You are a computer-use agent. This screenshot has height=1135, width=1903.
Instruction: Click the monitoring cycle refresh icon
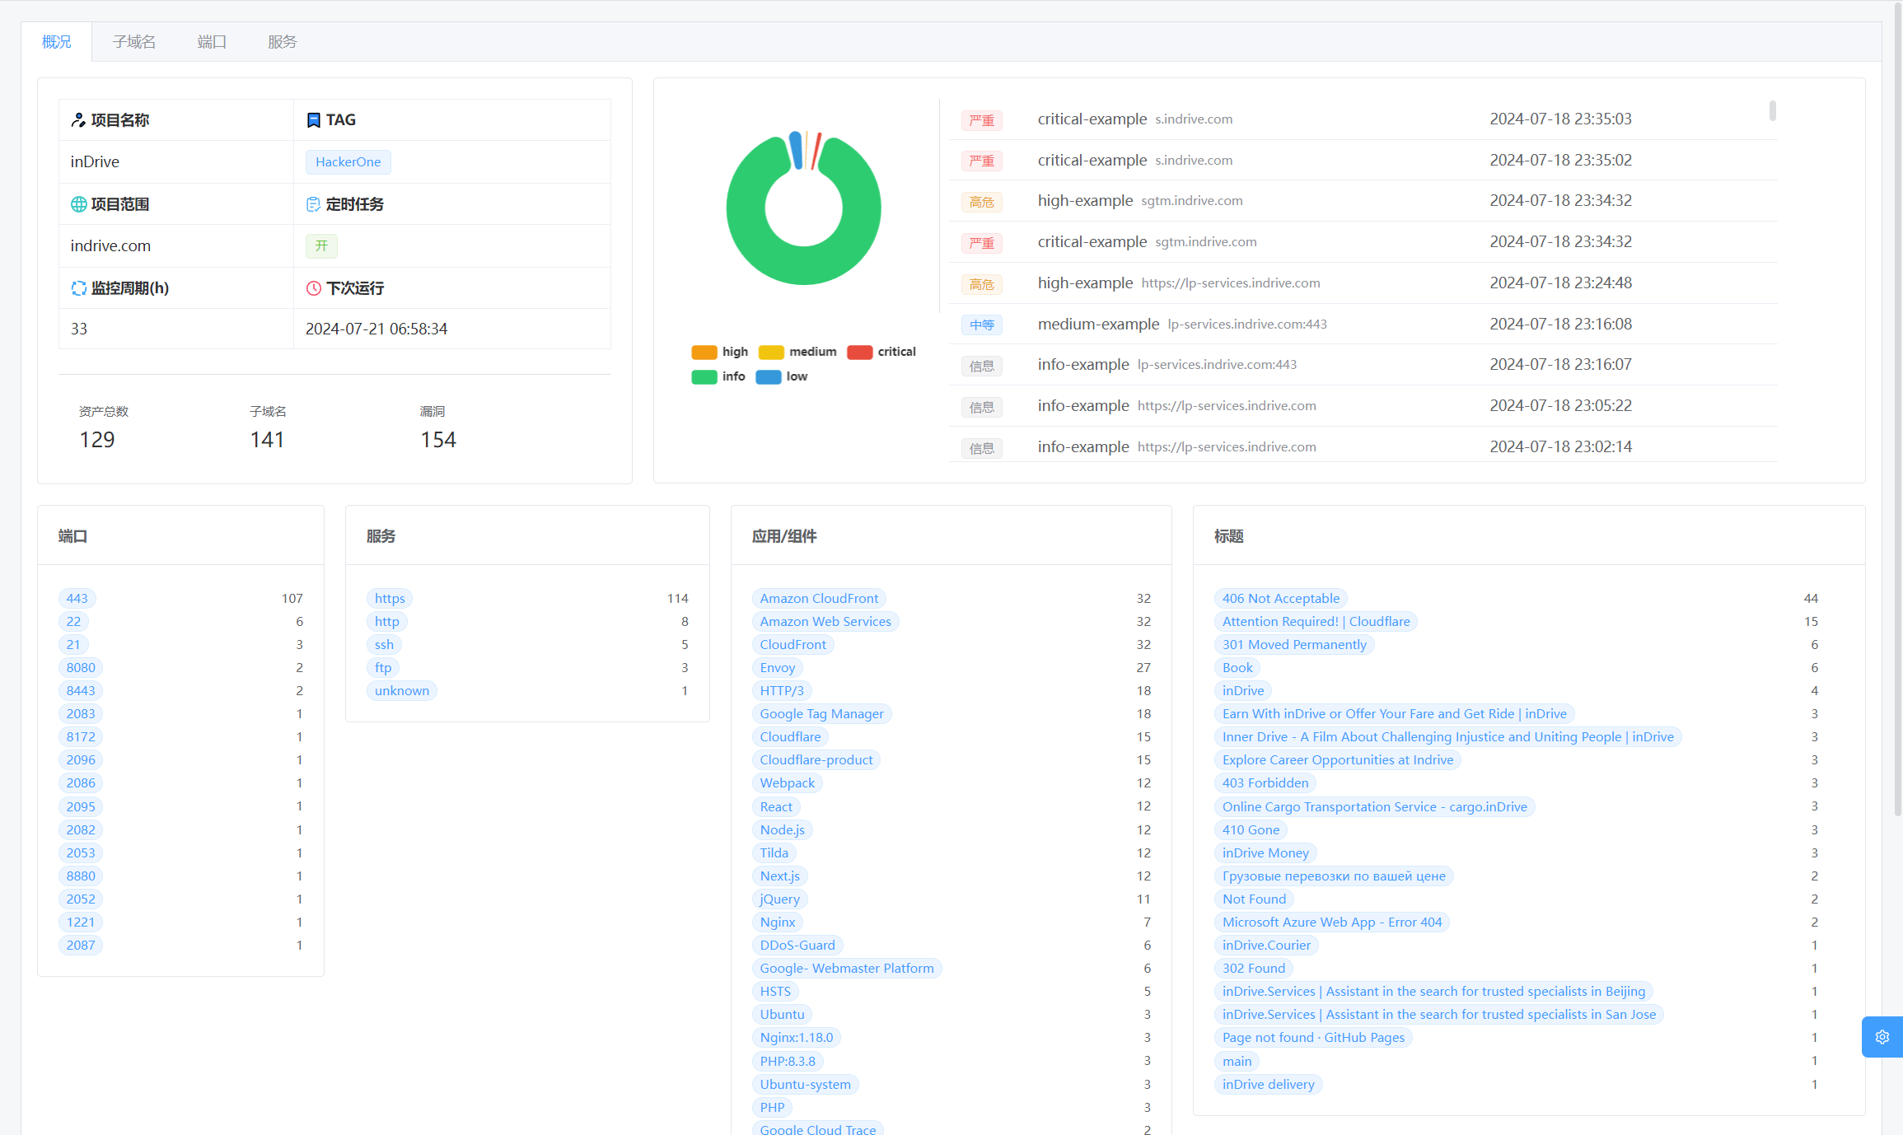[78, 288]
